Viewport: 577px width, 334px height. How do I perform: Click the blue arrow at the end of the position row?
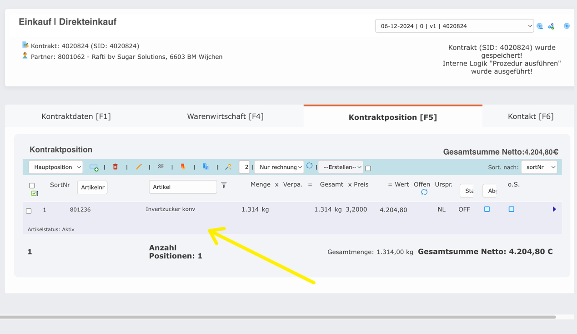pos(554,209)
